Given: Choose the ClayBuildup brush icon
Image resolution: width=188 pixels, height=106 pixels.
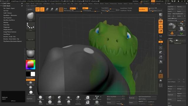Looking at the screenshot, I should [x=41, y=98].
